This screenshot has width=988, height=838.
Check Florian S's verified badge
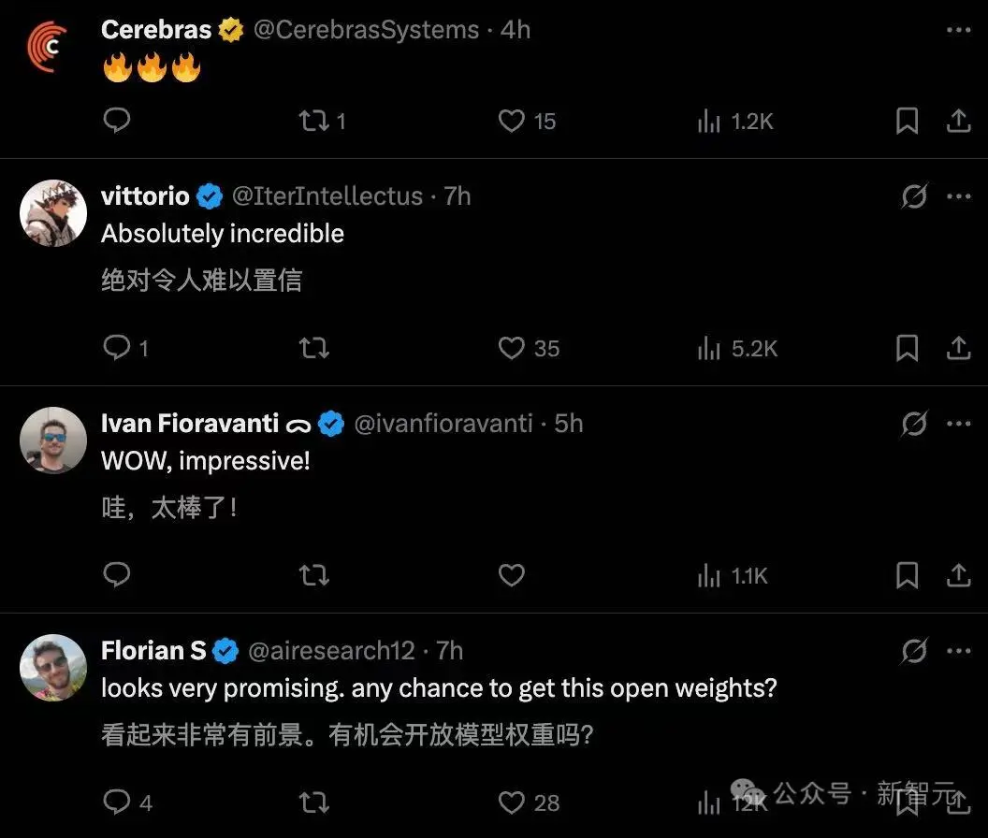click(225, 650)
